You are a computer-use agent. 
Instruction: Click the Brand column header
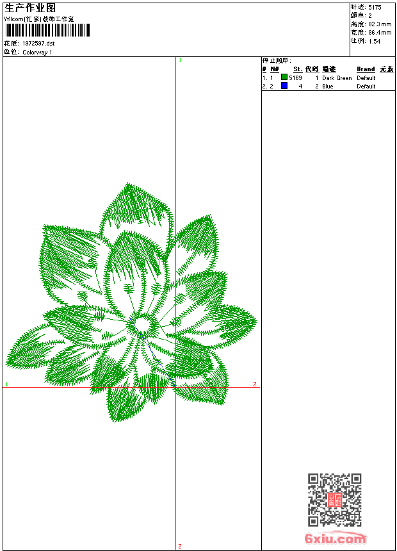point(366,69)
